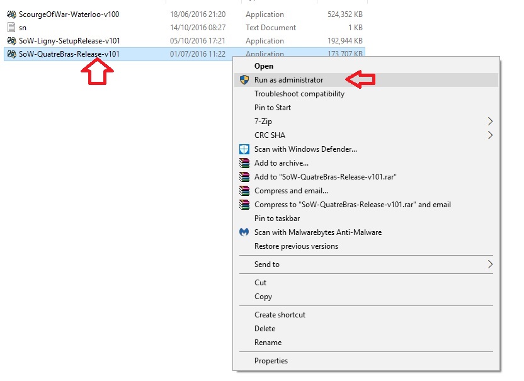Select Restore previous versions
This screenshot has height=381, width=524.
(367, 246)
